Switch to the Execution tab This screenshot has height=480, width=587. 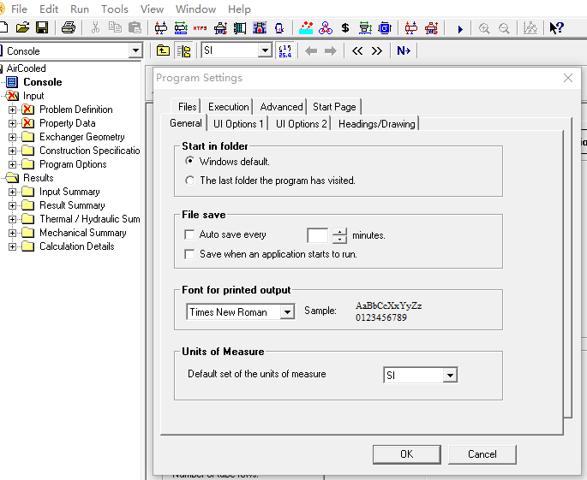[x=228, y=107]
